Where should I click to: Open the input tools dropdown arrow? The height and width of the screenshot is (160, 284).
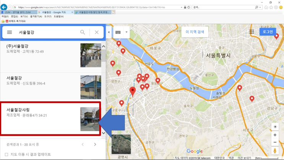pos(127,32)
